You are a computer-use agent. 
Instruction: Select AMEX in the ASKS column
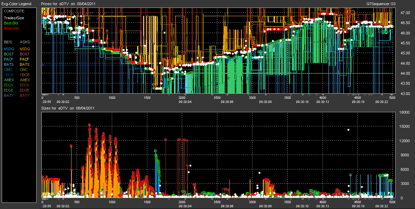[25, 80]
